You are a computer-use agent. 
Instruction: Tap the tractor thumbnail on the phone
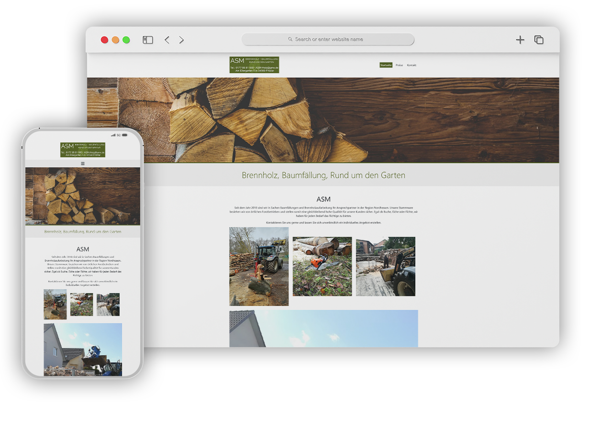tap(55, 304)
